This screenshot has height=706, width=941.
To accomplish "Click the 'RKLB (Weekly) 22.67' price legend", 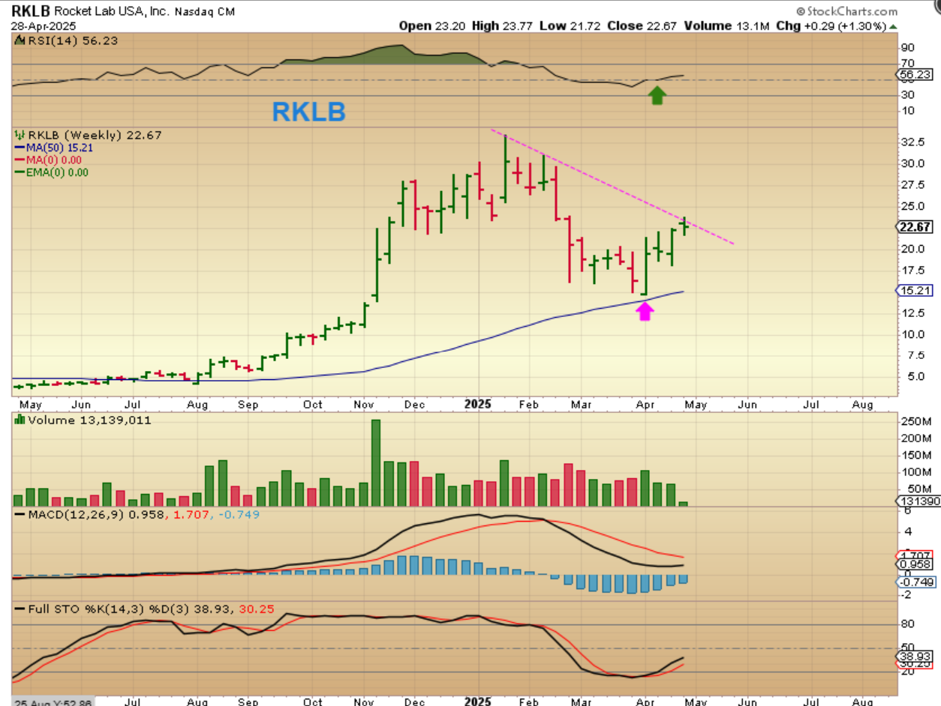I will [x=87, y=135].
